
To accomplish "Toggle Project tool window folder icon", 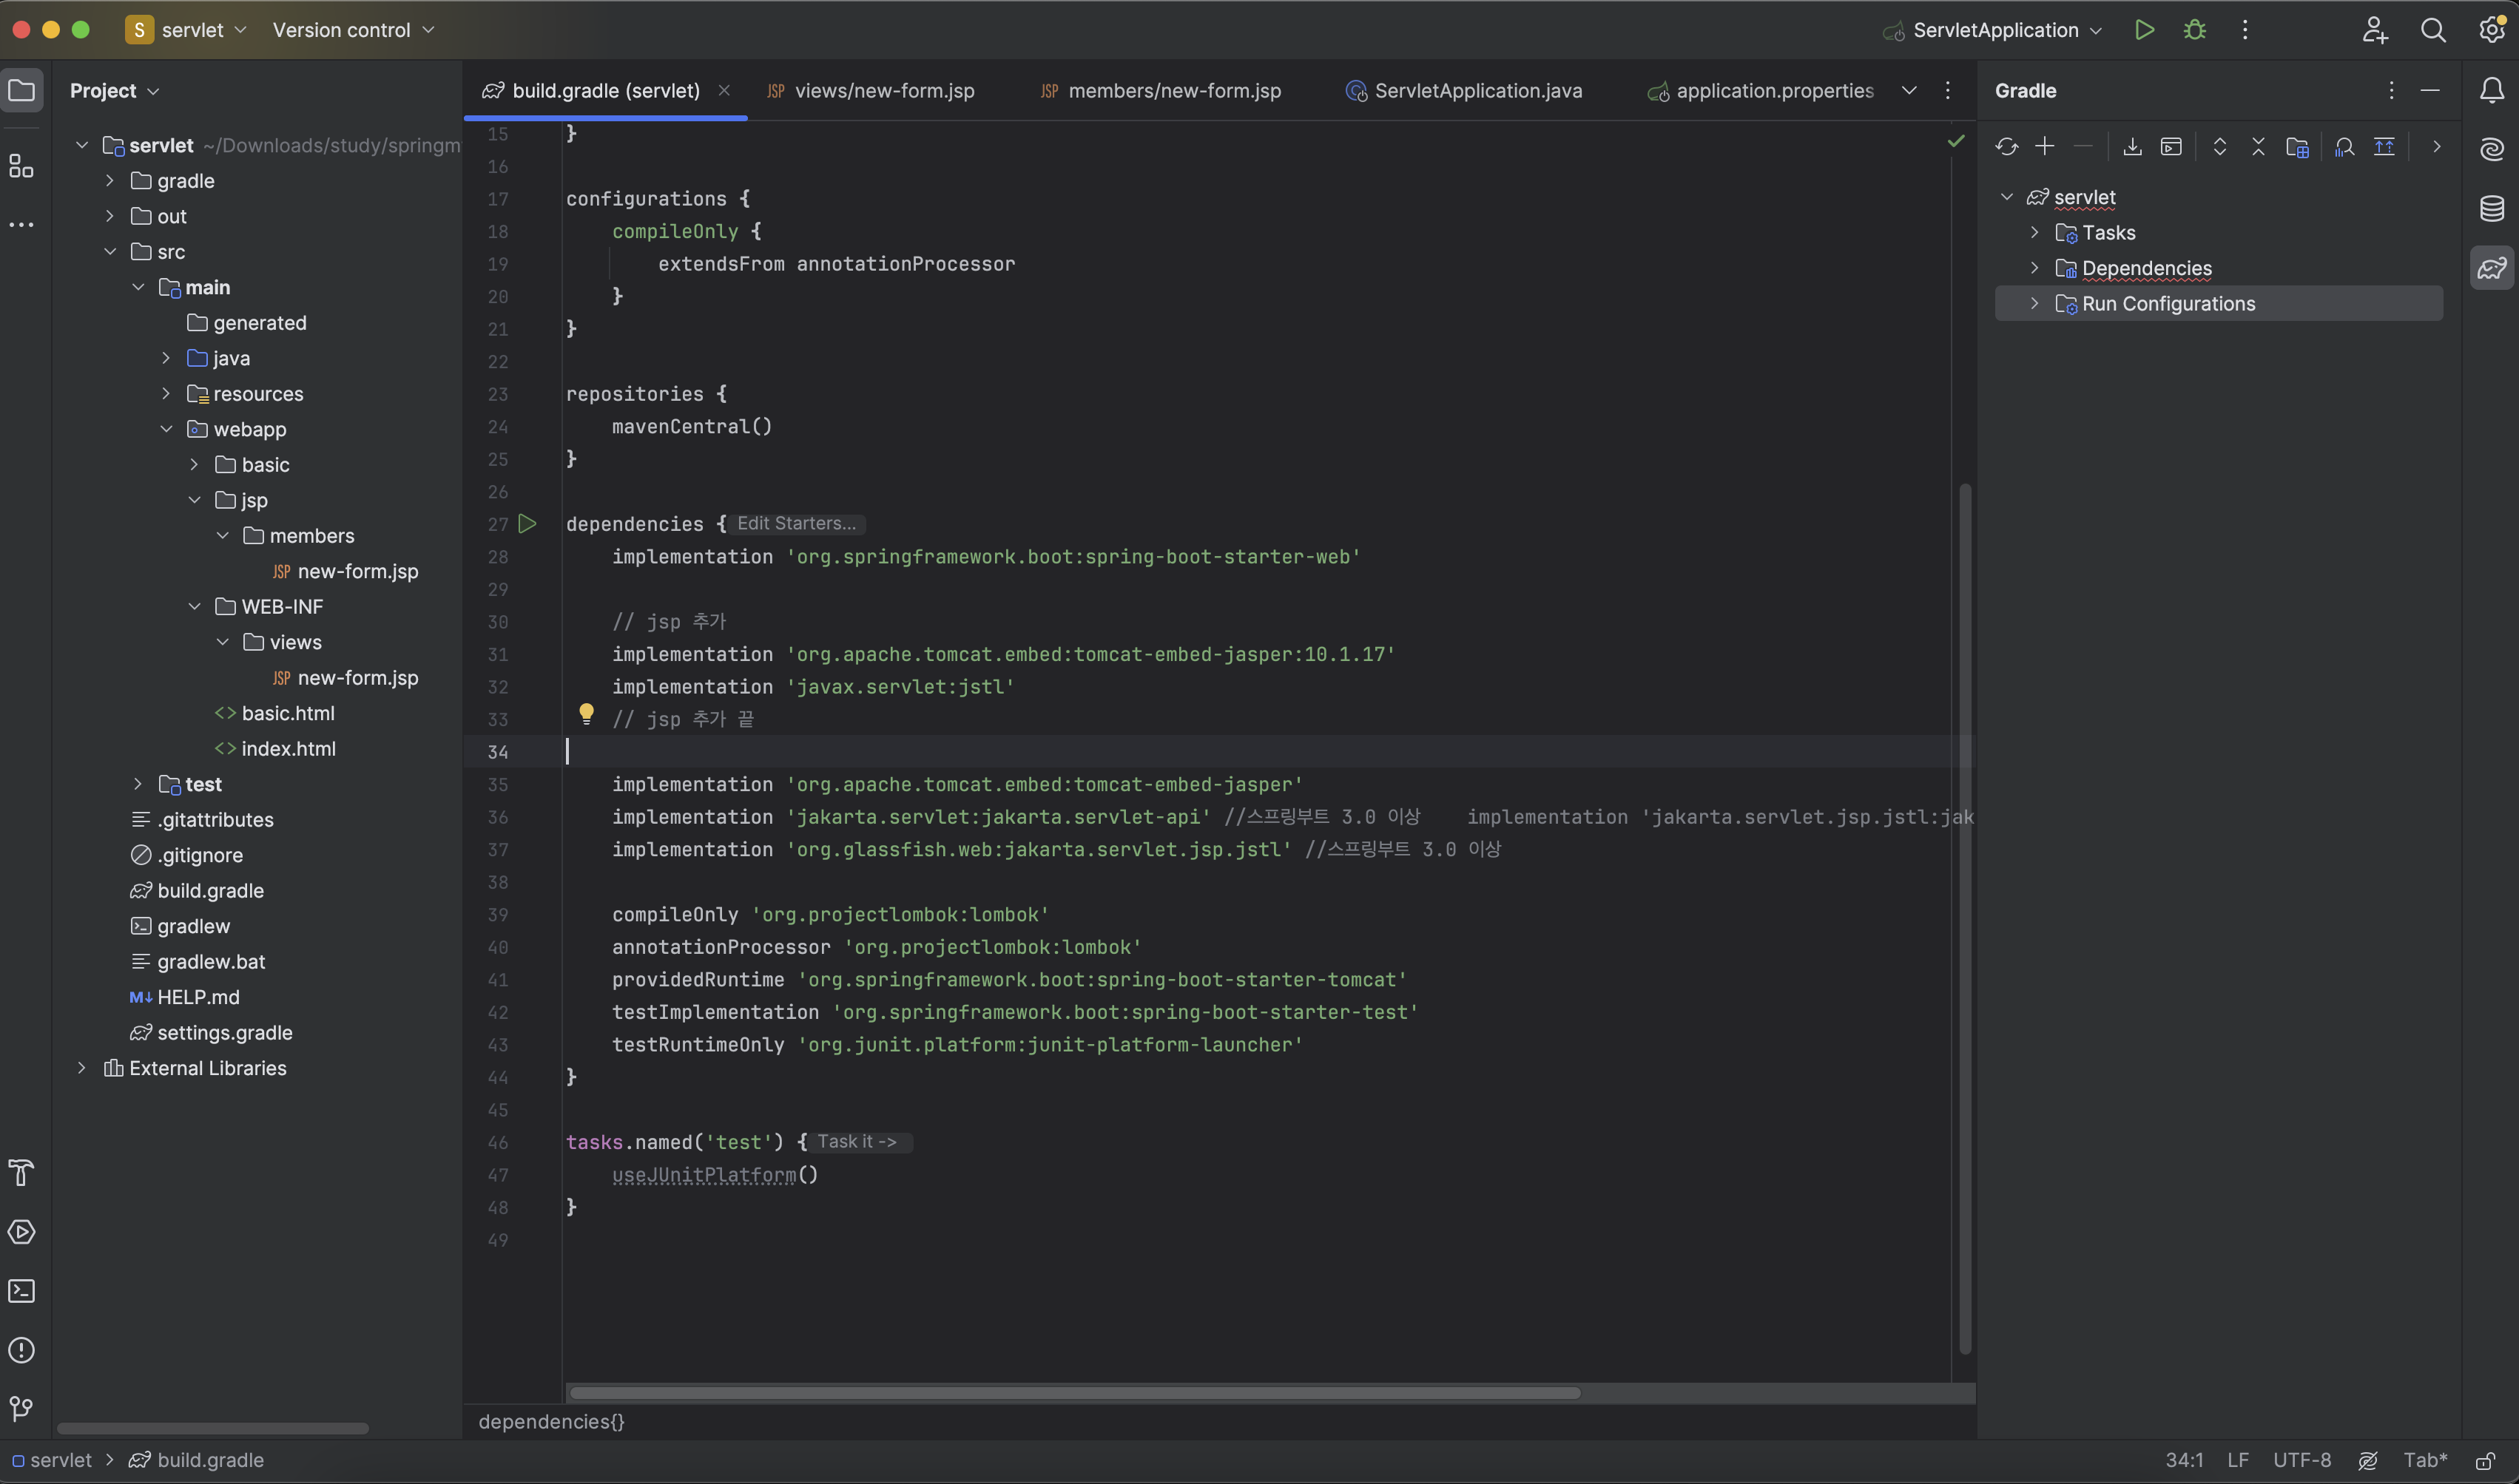I will click(x=22, y=91).
